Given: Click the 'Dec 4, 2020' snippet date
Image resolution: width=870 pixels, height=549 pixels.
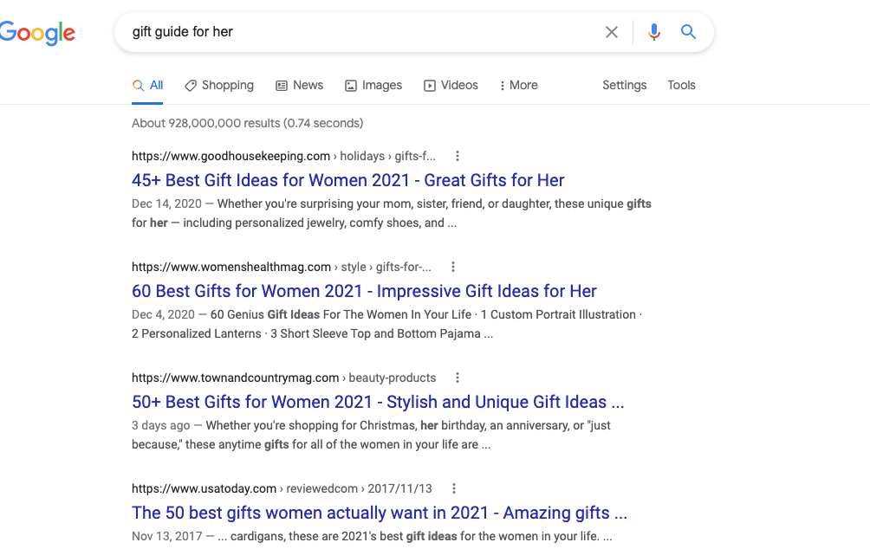Looking at the screenshot, I should click(163, 315).
